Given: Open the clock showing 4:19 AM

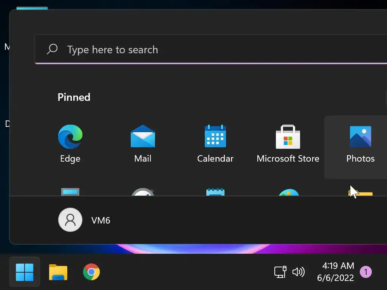Looking at the screenshot, I should point(336,272).
